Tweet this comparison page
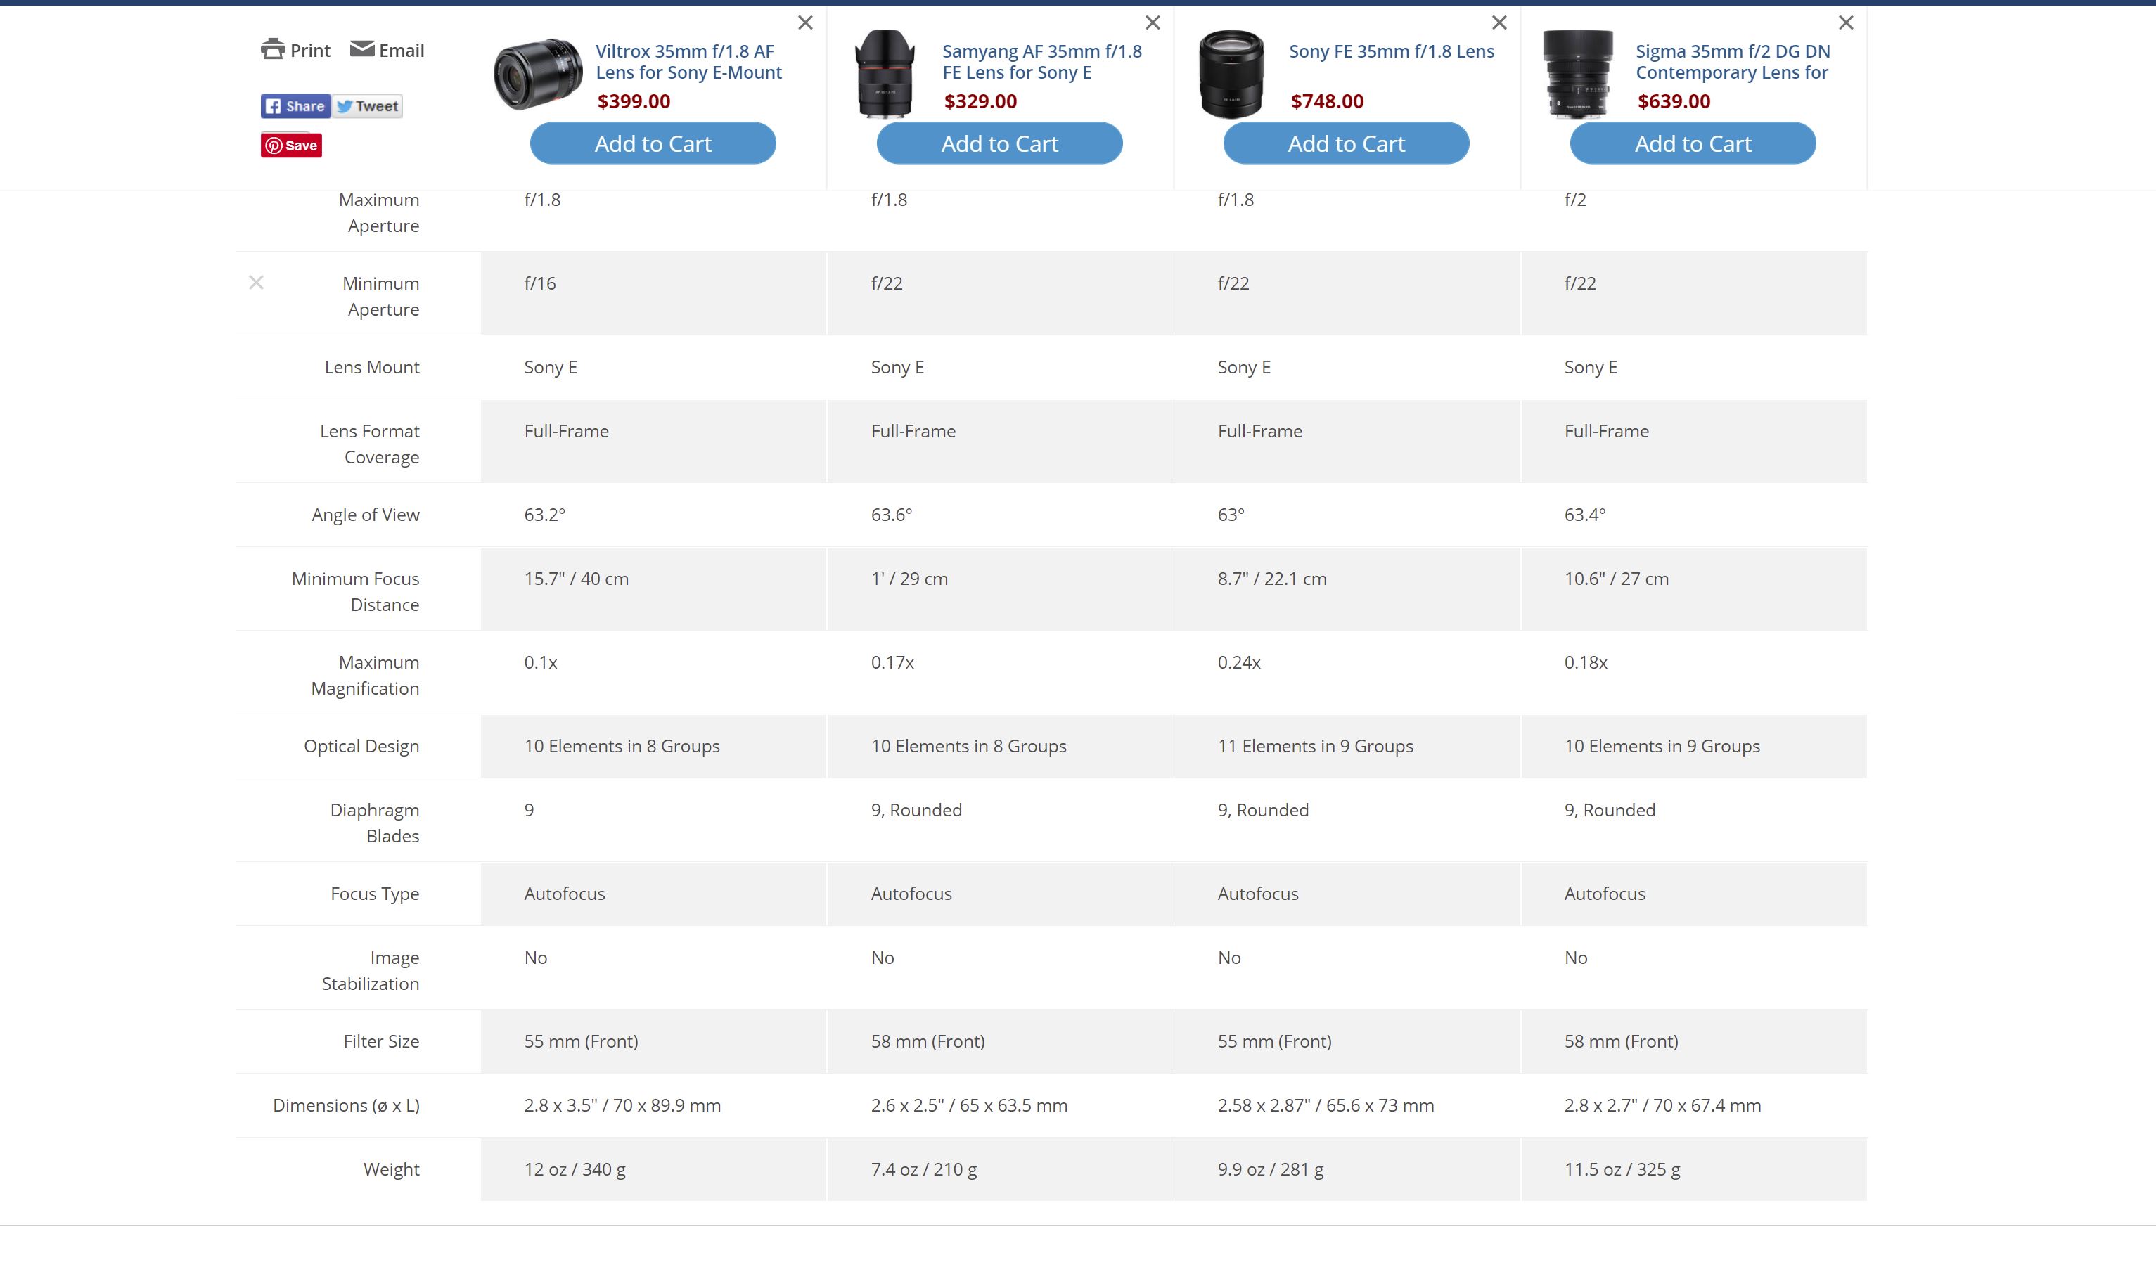Image resolution: width=2156 pixels, height=1274 pixels. [368, 105]
